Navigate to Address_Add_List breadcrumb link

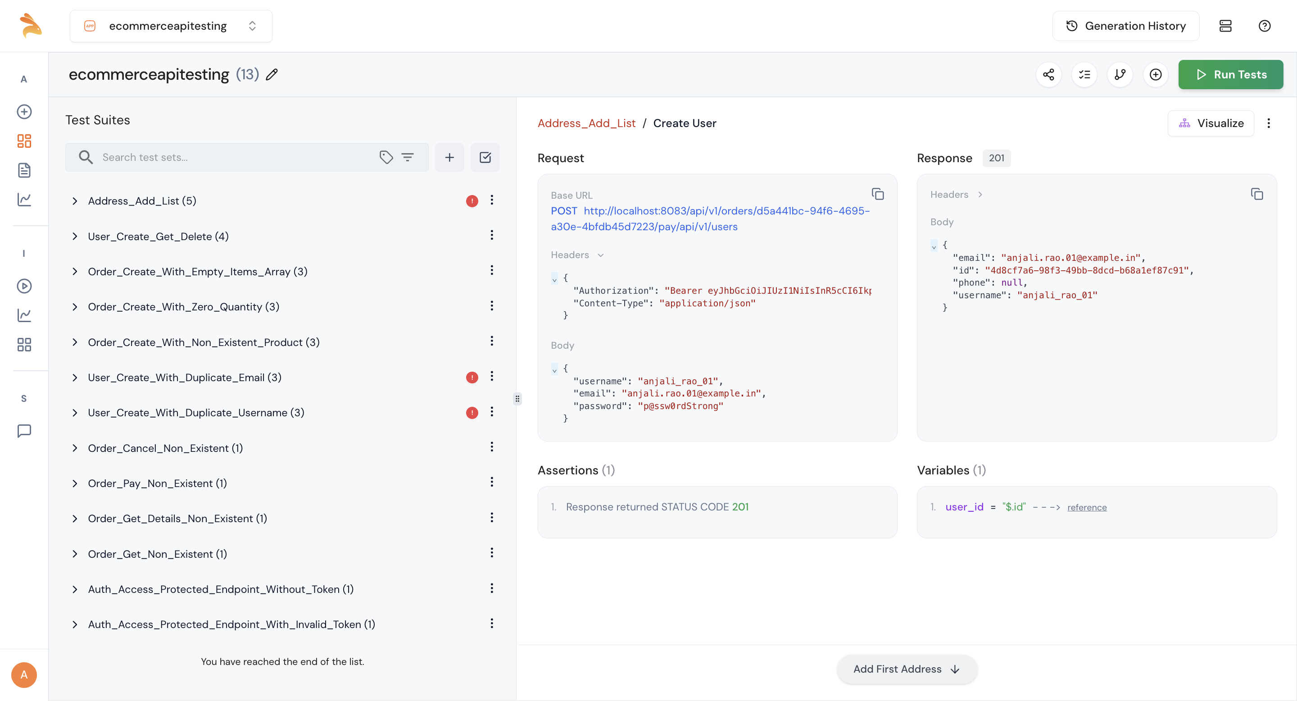[x=586, y=123]
